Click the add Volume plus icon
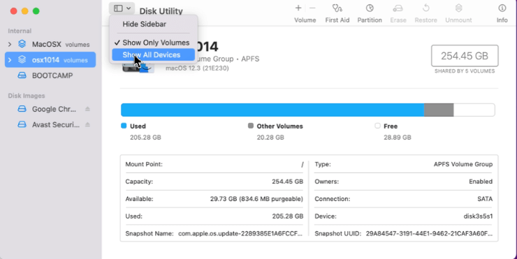 (298, 8)
